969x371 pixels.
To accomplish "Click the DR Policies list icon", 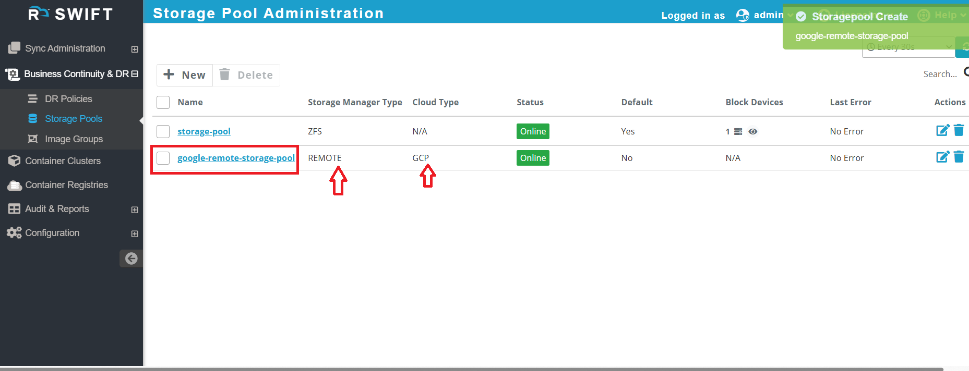I will (32, 98).
